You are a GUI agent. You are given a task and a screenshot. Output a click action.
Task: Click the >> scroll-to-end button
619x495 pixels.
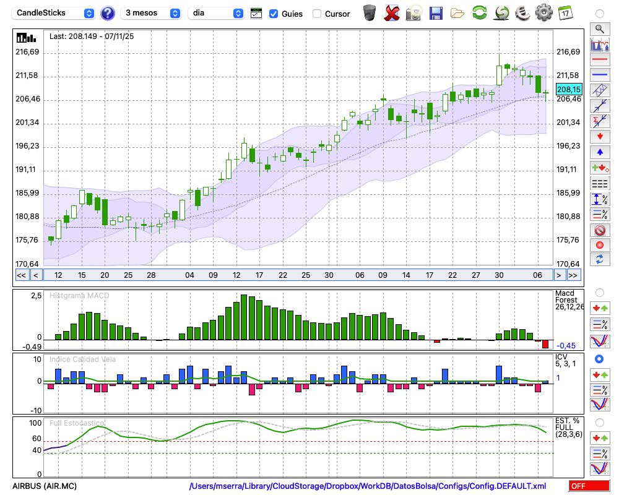(x=574, y=275)
